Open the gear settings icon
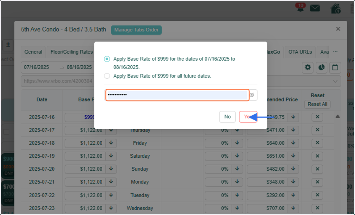This screenshot has width=355, height=215. (x=308, y=67)
